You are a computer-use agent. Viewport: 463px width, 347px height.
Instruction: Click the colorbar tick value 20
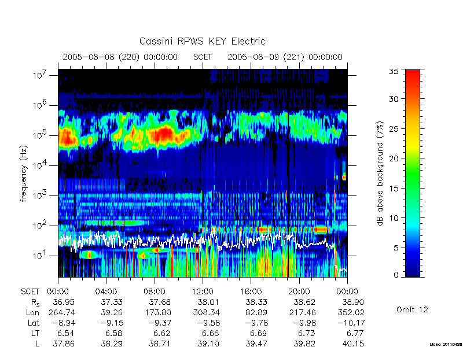394,158
